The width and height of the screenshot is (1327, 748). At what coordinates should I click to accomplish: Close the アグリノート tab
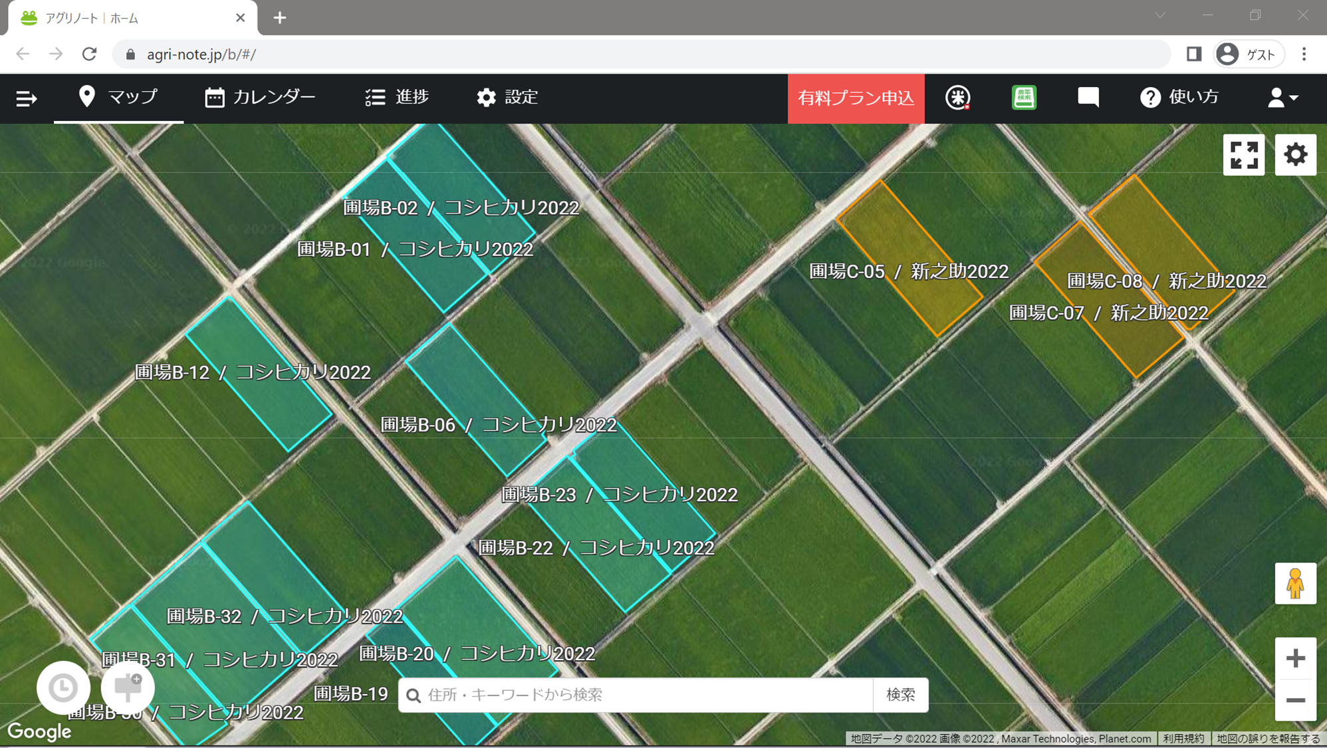[x=241, y=18]
